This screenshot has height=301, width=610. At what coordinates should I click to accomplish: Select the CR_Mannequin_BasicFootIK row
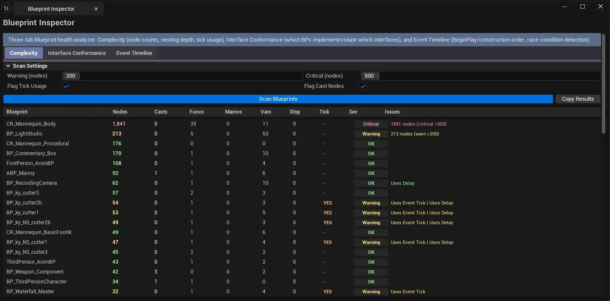click(x=302, y=232)
